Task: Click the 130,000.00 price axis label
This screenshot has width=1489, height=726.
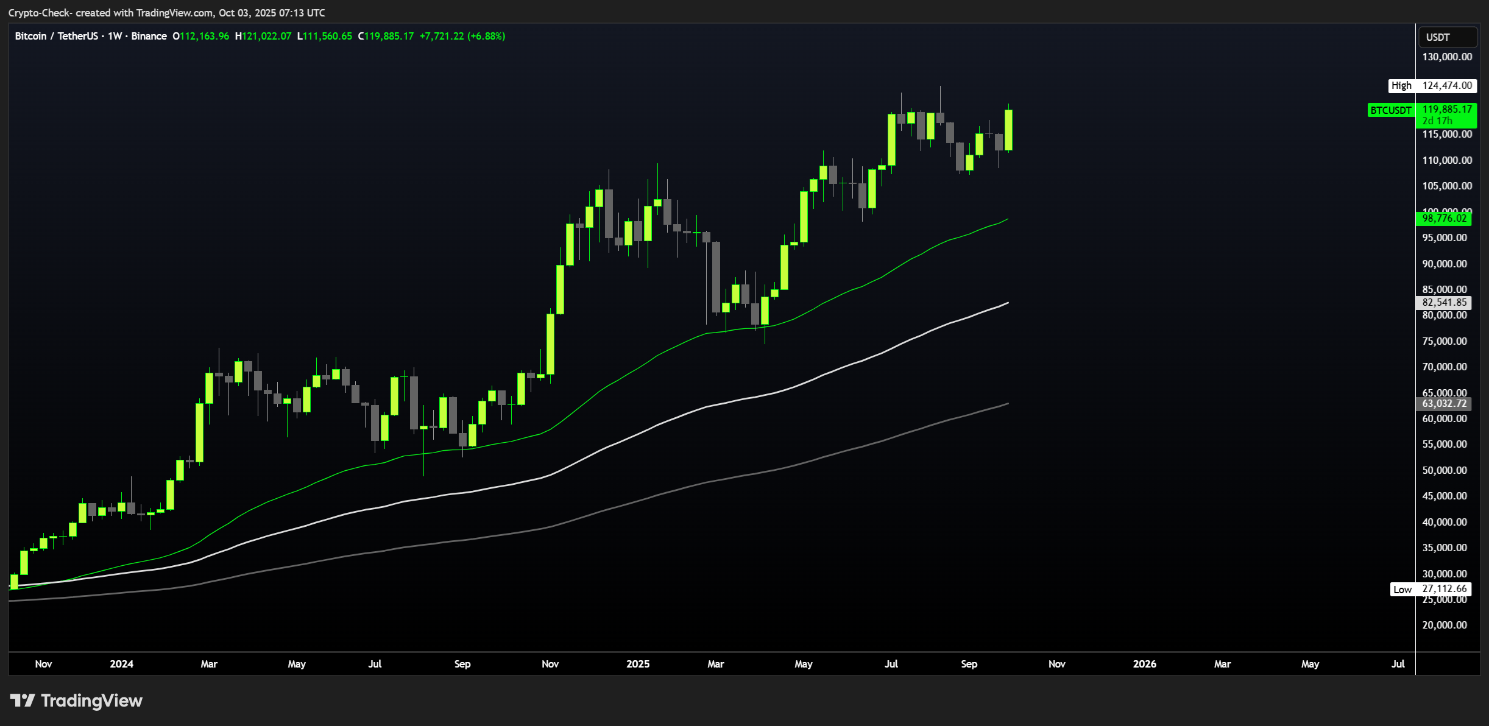Action: point(1447,57)
